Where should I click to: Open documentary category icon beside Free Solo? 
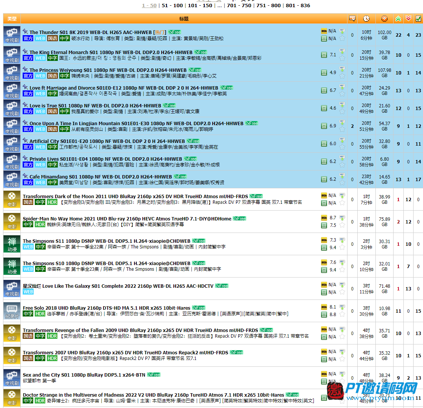(12, 311)
